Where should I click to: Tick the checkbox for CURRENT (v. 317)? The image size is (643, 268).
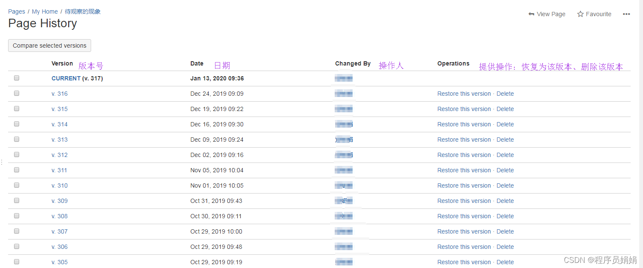[17, 78]
